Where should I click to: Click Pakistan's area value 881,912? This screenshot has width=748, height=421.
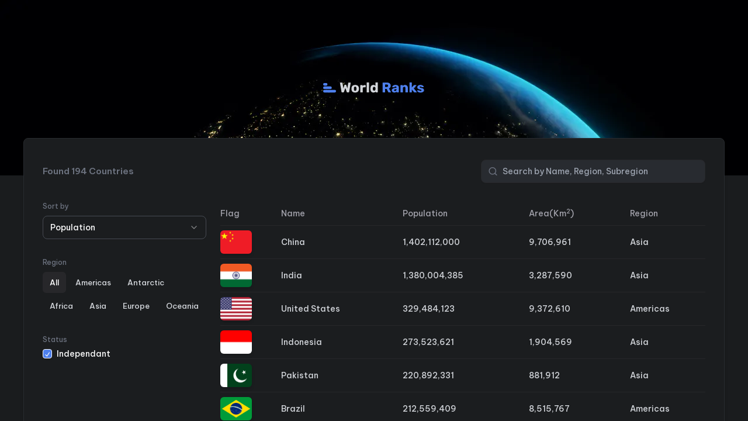point(544,375)
